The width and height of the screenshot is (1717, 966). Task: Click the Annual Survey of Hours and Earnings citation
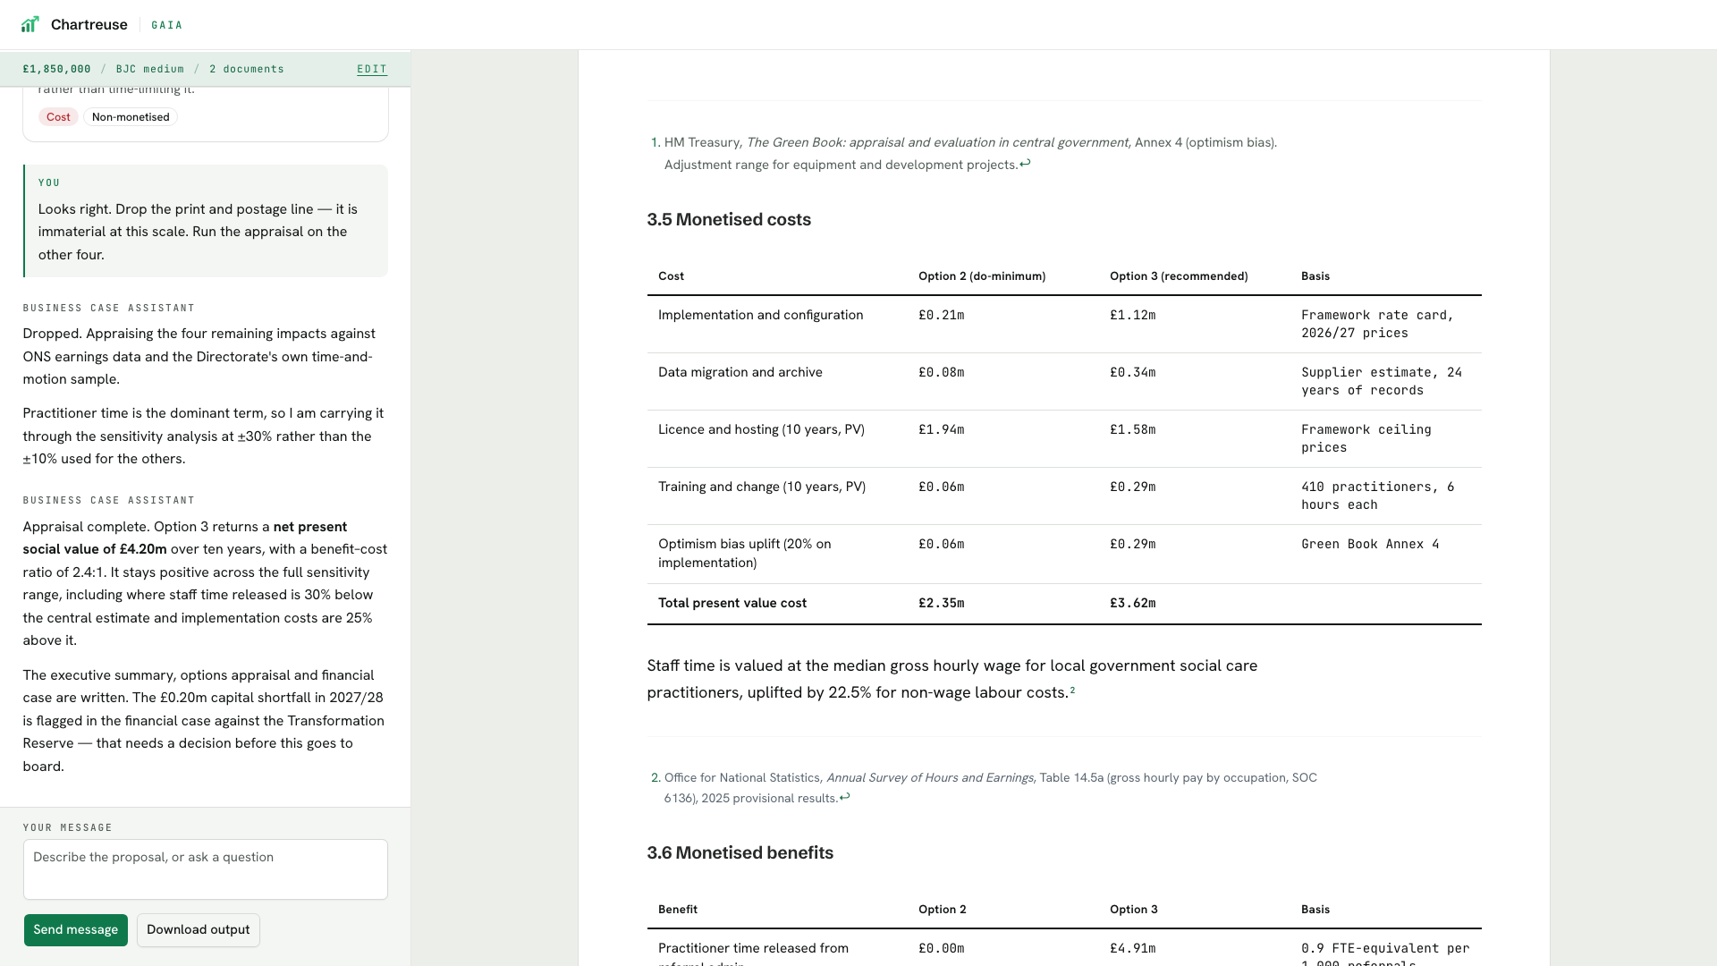click(930, 778)
